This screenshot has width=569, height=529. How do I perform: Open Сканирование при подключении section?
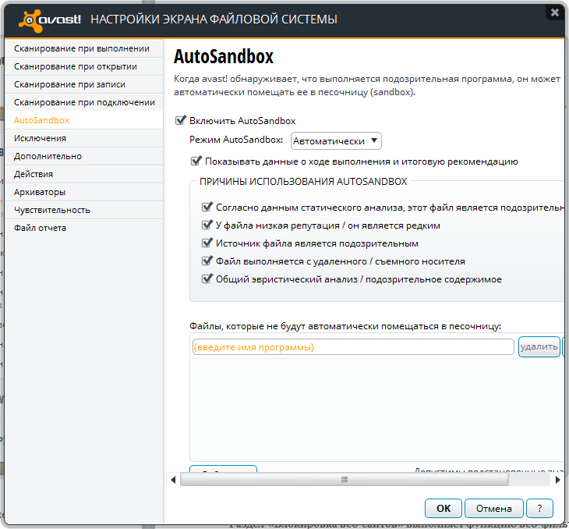[x=84, y=102]
